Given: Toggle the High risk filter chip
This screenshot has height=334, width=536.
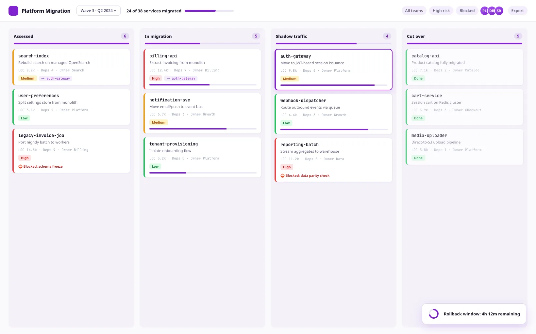Looking at the screenshot, I should tap(441, 11).
